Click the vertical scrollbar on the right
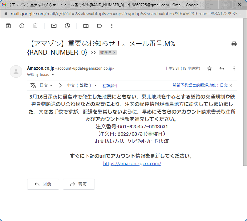Screen dimensions: 247x221 click(245, 92)
